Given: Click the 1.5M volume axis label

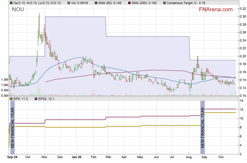Looking at the screenshot, I should (x=4, y=79).
